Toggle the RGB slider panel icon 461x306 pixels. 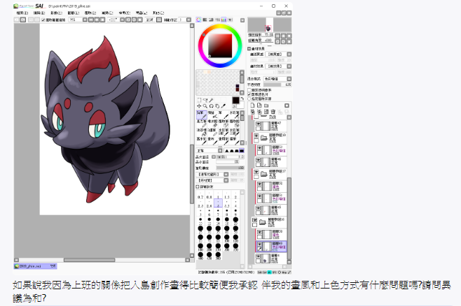click(x=205, y=20)
